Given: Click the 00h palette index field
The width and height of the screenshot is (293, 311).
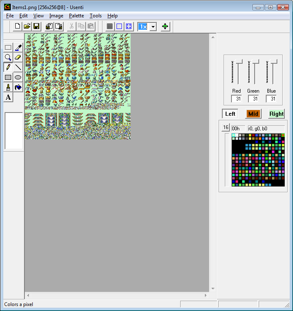Looking at the screenshot, I should [x=238, y=129].
